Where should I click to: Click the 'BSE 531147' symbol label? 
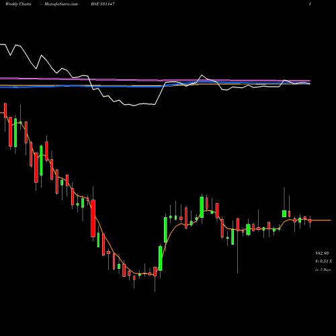[x=103, y=4]
